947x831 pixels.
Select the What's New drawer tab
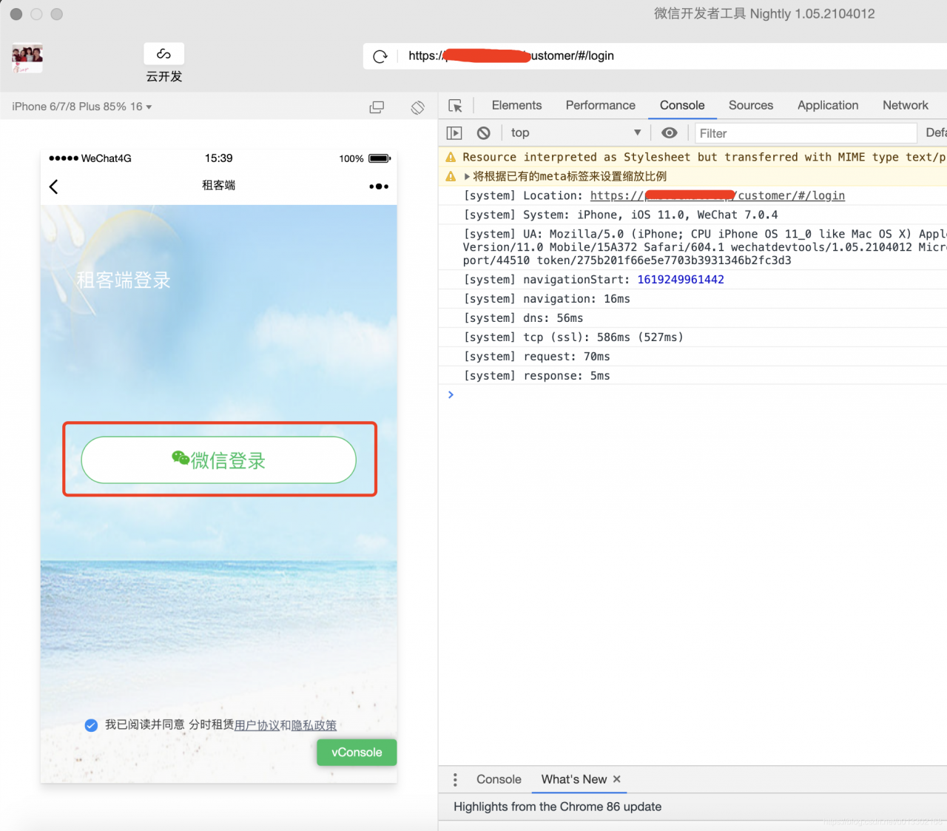tap(574, 779)
